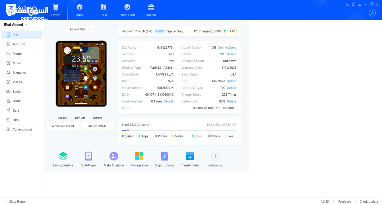Open Transfer Data tool
The width and height of the screenshot is (382, 205).
pyautogui.click(x=190, y=159)
